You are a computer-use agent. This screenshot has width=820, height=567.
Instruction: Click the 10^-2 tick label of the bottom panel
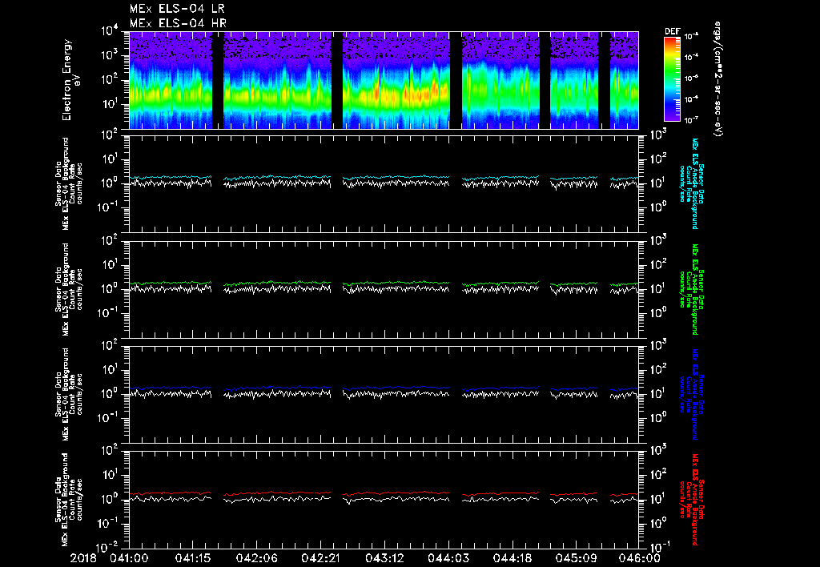(x=108, y=548)
